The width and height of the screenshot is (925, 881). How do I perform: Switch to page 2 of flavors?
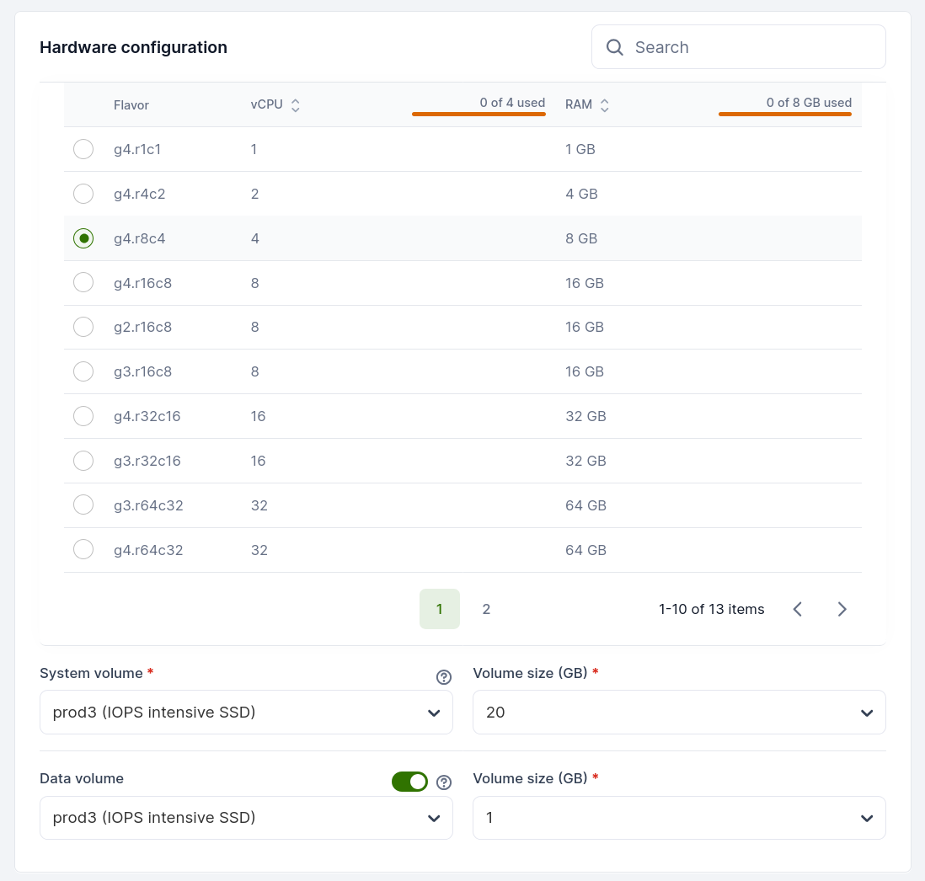pyautogui.click(x=486, y=609)
